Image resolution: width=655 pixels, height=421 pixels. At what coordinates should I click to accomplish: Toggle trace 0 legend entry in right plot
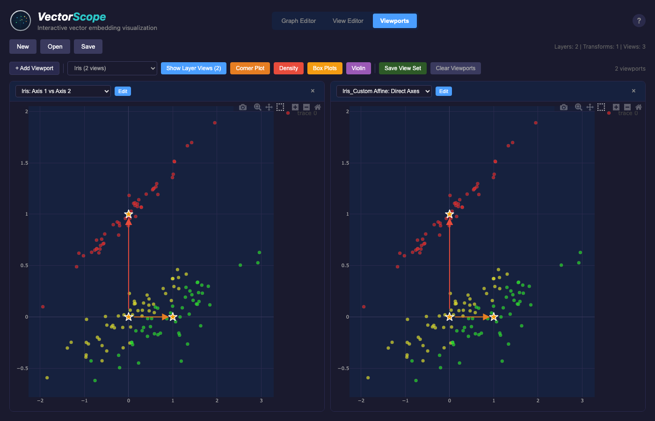[x=627, y=113]
